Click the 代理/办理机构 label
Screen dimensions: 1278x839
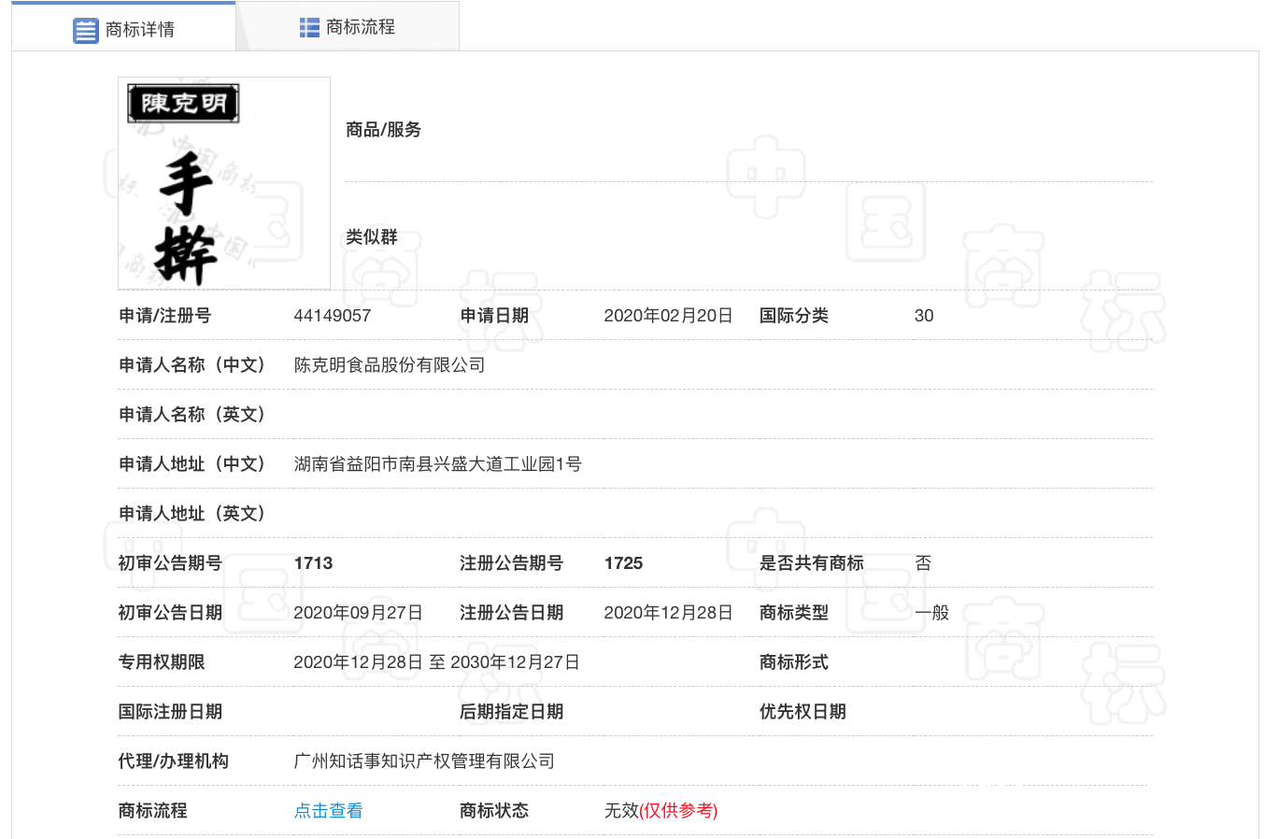pyautogui.click(x=173, y=761)
